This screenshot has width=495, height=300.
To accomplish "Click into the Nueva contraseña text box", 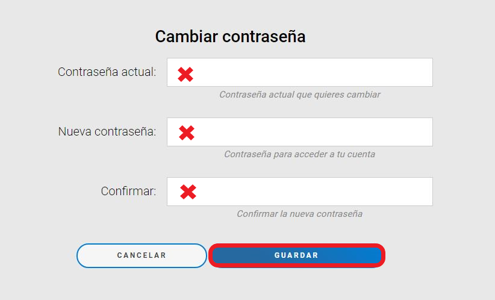I will [x=313, y=132].
